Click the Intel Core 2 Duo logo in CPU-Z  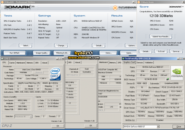point(55,74)
